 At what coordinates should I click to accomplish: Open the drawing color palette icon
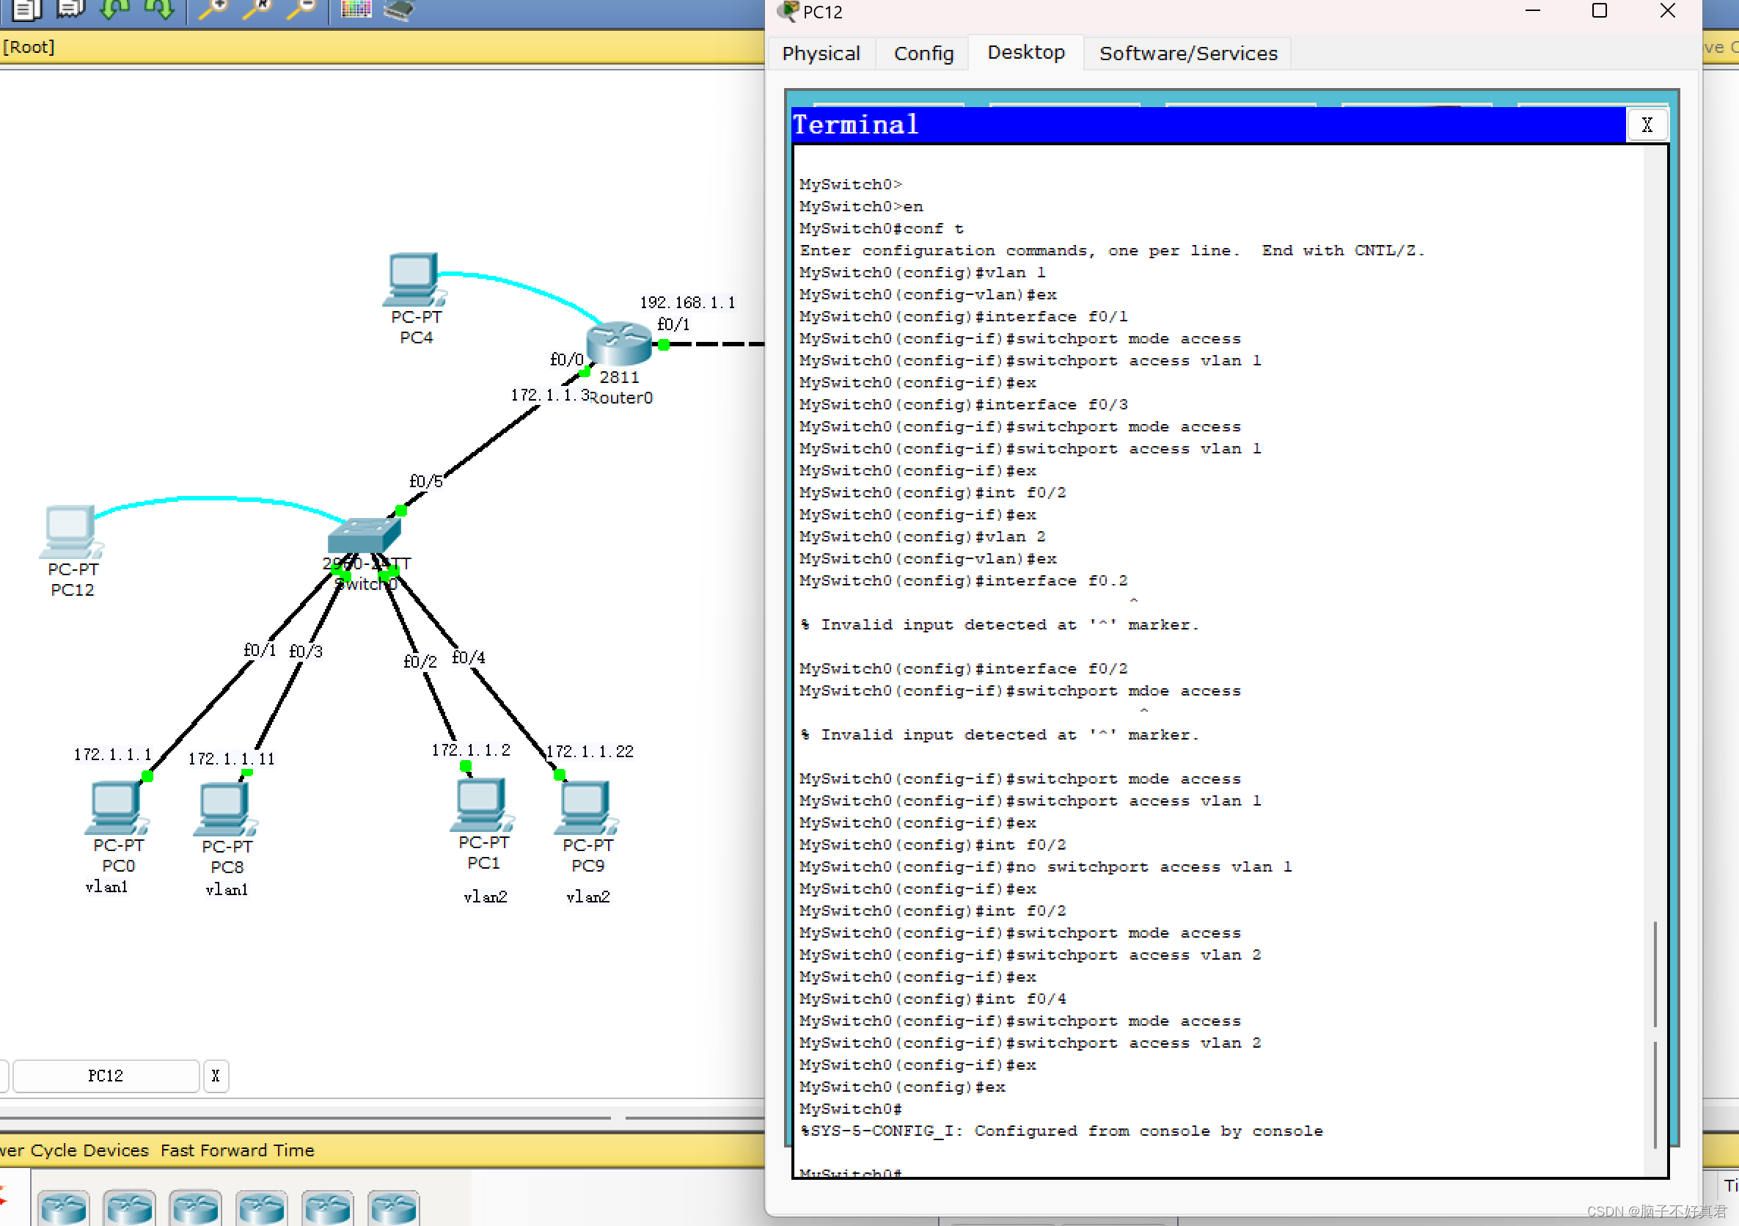[355, 10]
